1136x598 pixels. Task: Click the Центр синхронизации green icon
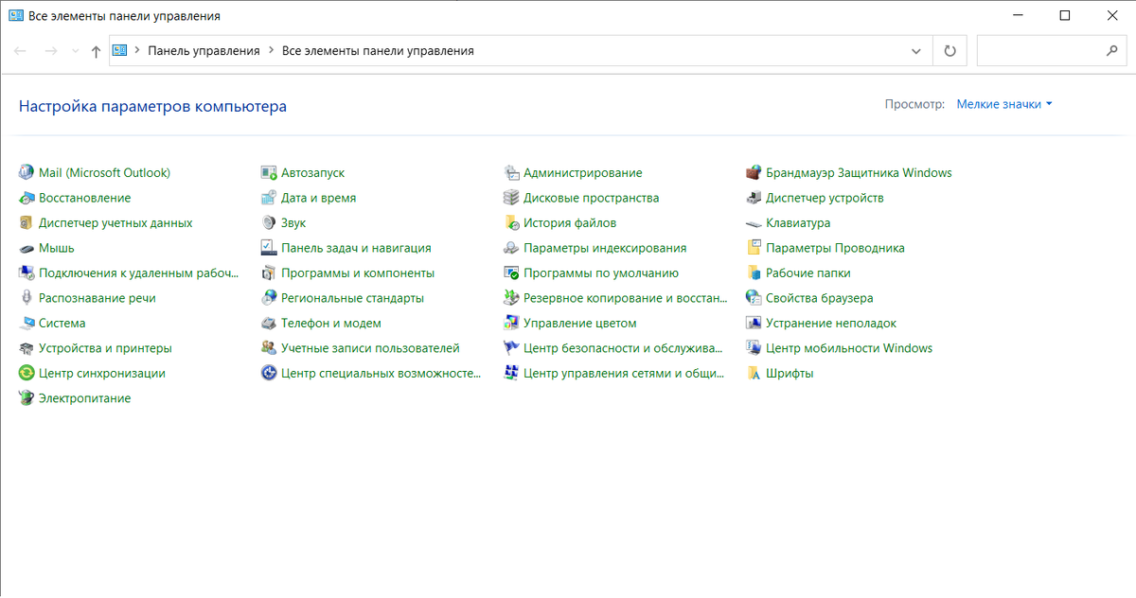point(26,373)
